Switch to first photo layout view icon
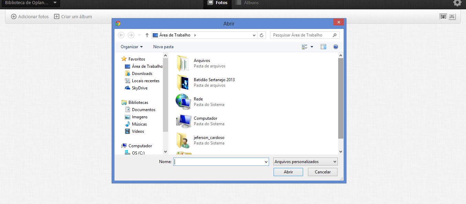The image size is (466, 204). pos(443,17)
